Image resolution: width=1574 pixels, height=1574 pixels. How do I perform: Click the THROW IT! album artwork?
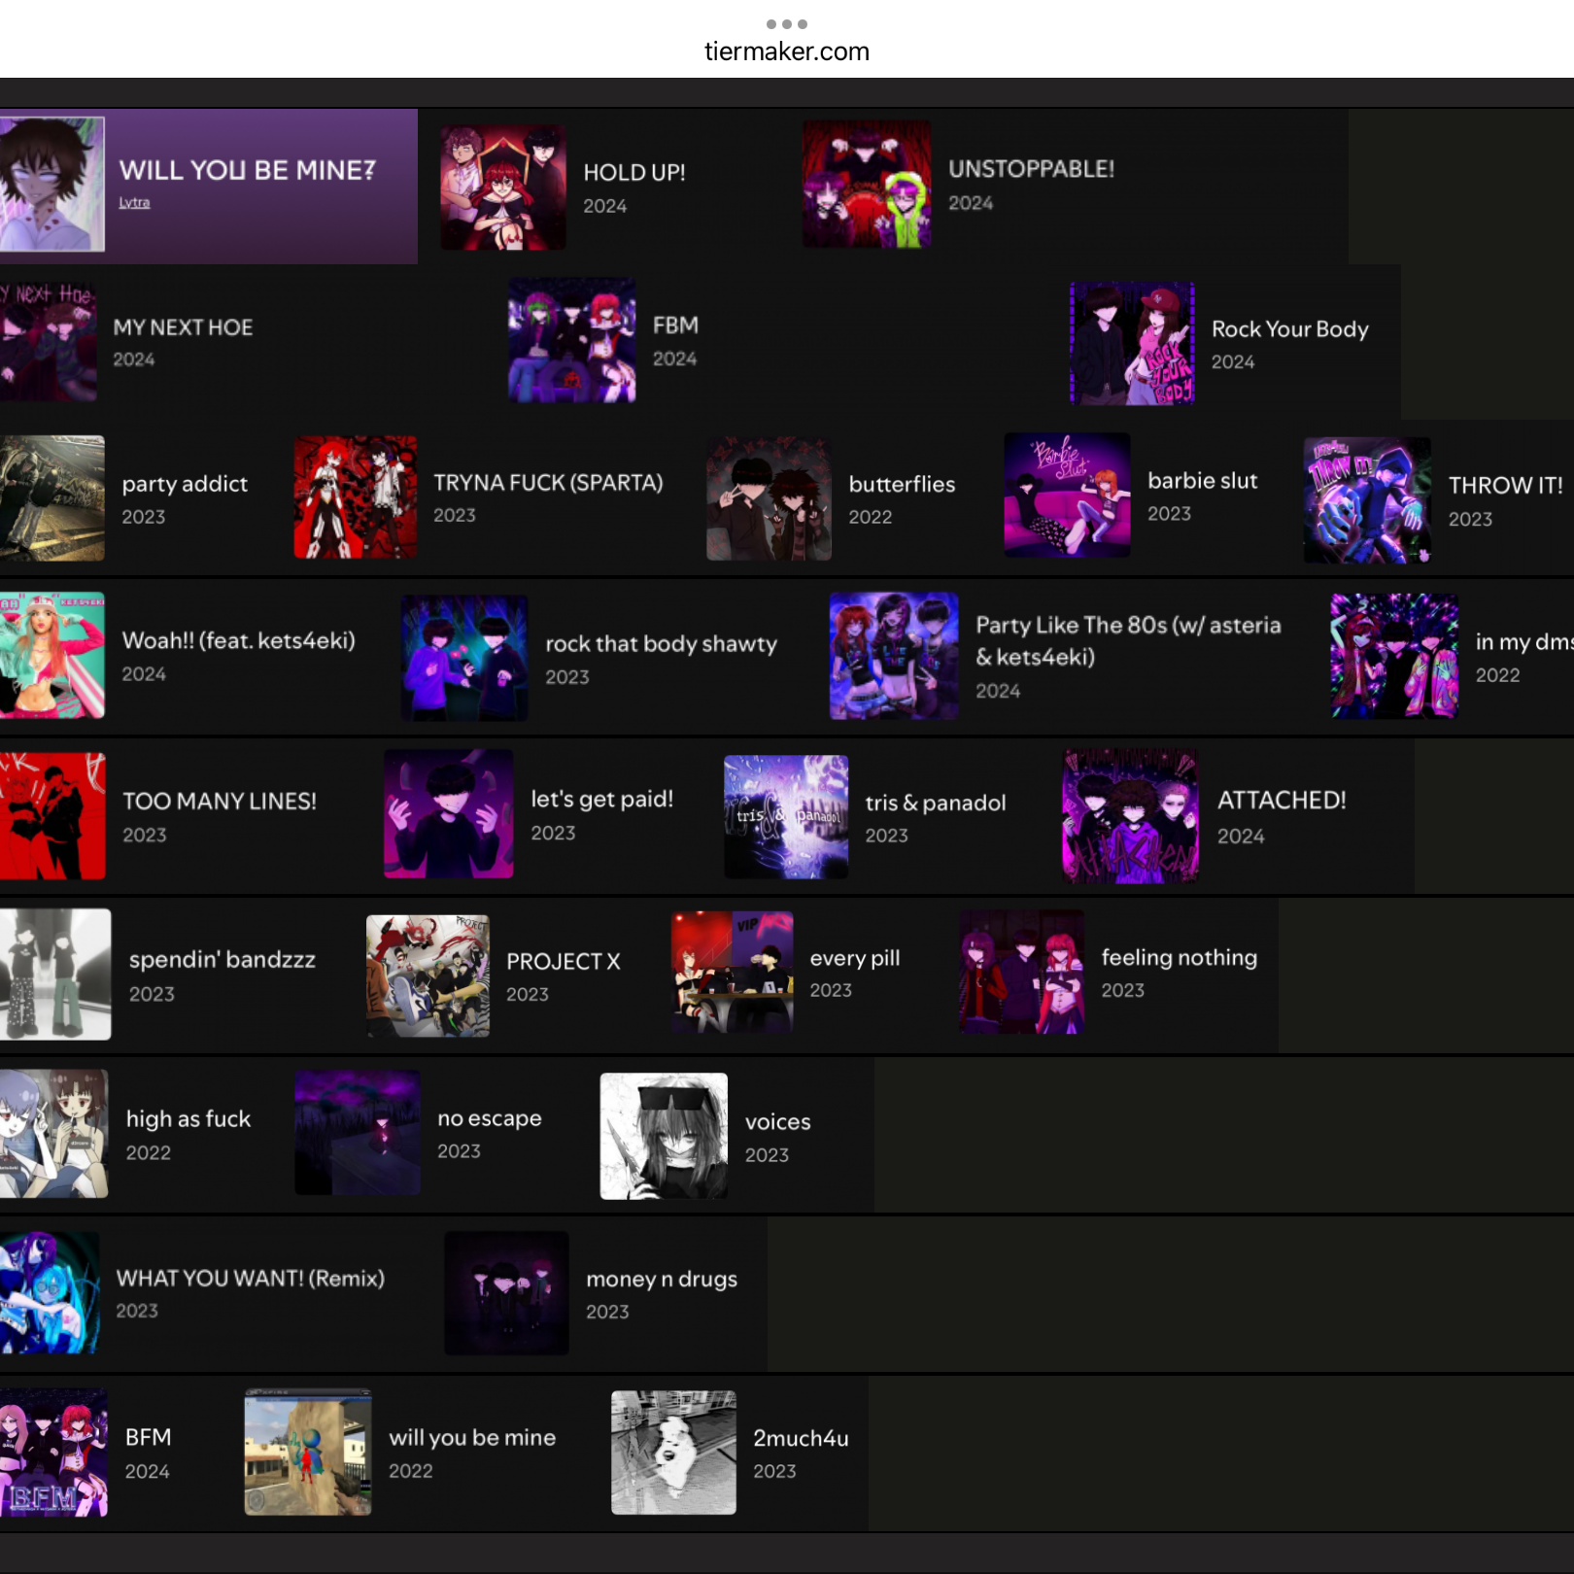(x=1366, y=500)
